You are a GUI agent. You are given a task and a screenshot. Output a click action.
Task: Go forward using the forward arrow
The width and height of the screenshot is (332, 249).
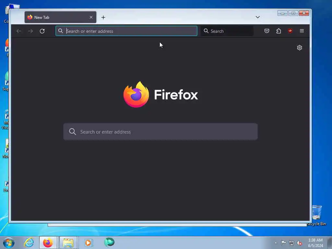click(x=30, y=31)
